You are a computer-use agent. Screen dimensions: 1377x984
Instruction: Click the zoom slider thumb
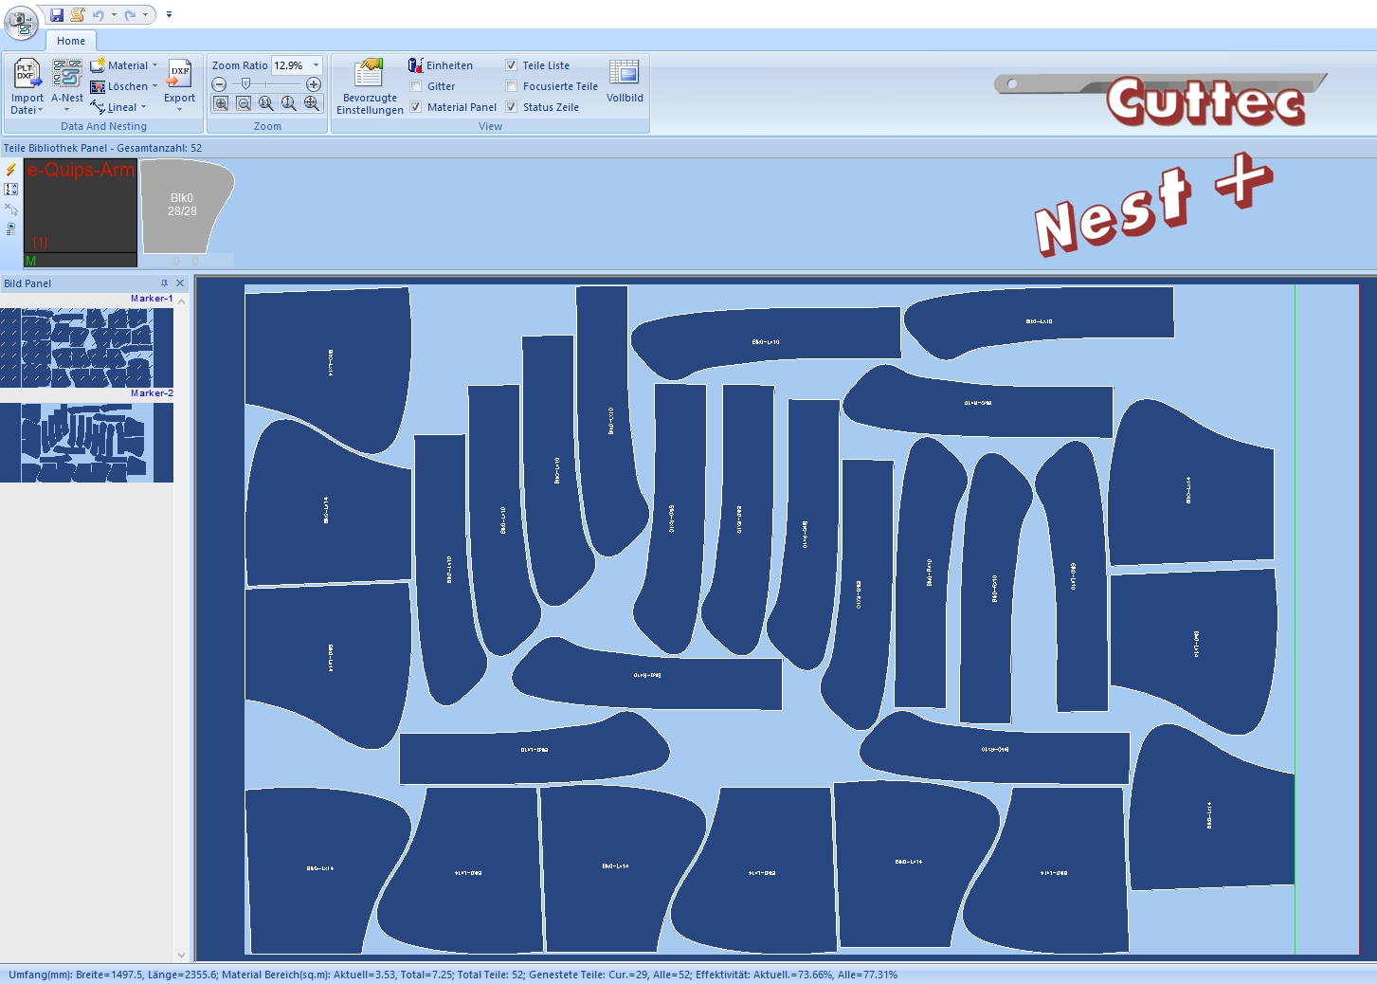[x=246, y=84]
